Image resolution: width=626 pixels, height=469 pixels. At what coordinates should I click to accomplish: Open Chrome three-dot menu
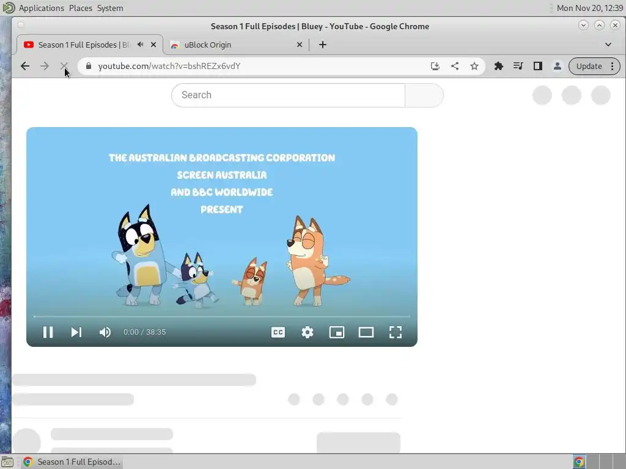[x=613, y=66]
